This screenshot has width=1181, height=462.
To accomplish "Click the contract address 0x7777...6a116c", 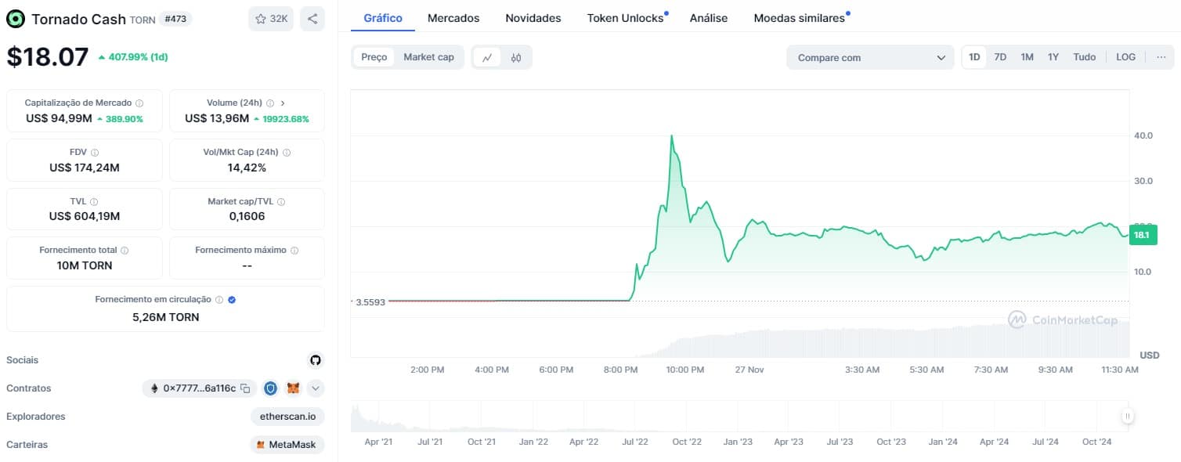I will [199, 388].
